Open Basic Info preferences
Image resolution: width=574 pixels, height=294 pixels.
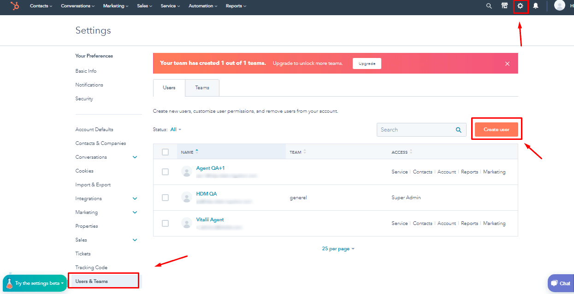point(86,71)
